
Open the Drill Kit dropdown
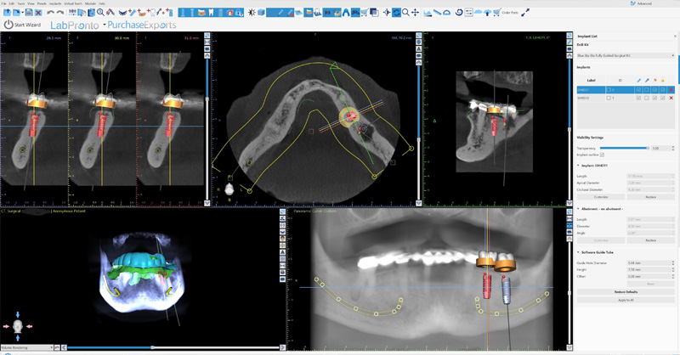[x=626, y=55]
